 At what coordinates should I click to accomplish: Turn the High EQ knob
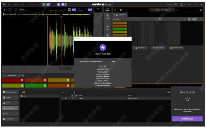pyautogui.click(x=107, y=27)
